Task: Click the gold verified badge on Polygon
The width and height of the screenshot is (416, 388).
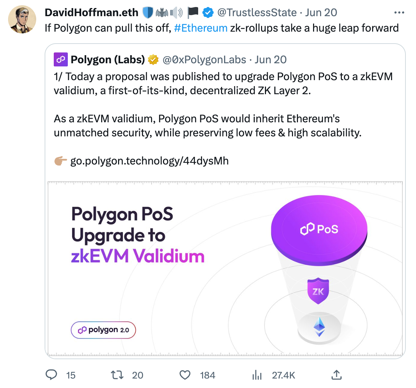Action: click(153, 60)
